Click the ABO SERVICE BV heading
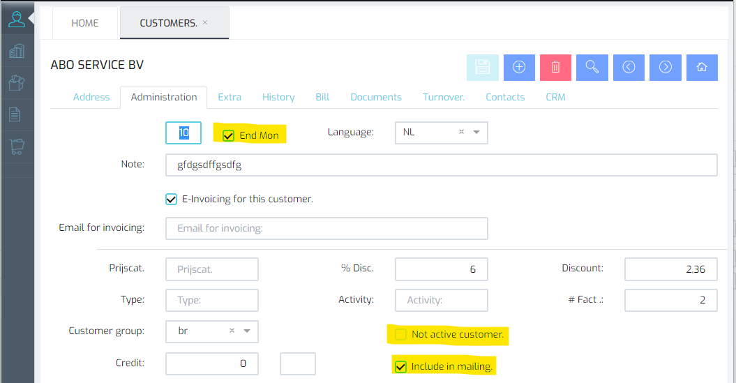 tap(97, 65)
